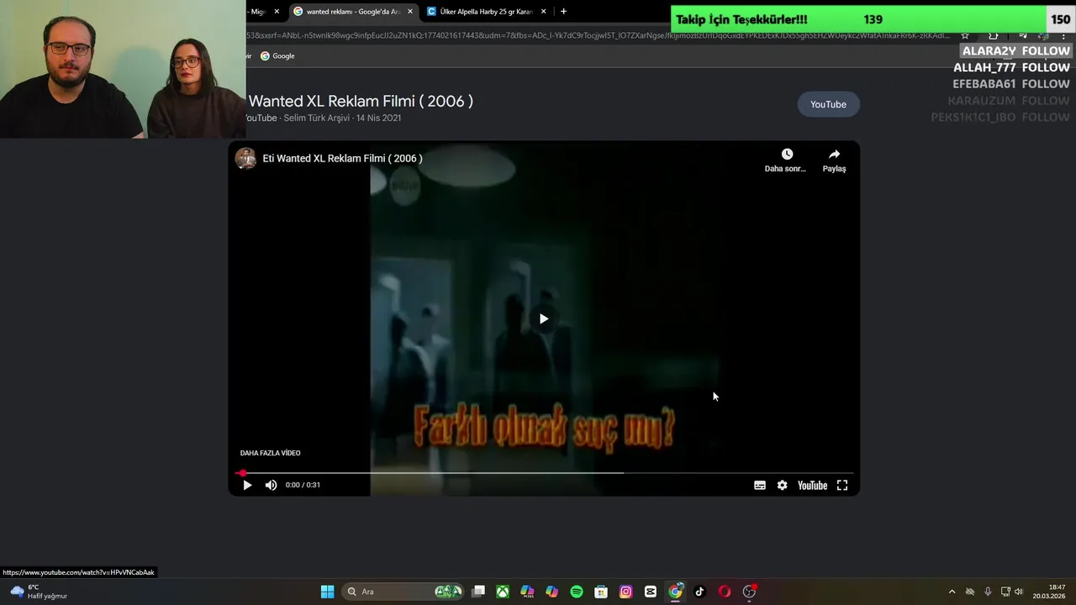Seek on the video progress bar
Screen dimensions: 1076x605
544,473
